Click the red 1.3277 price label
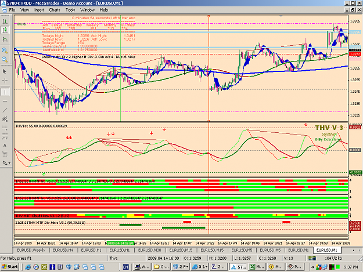This screenshot has height=272, width=363. tap(355, 55)
